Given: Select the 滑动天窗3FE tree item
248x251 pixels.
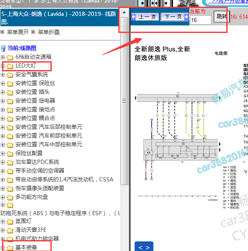Looking at the screenshot, I should (x=31, y=230).
